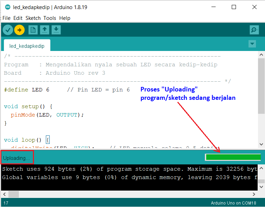The width and height of the screenshot is (265, 207).
Task: Select the led_kedapkedip sketch tab
Action: 27,45
